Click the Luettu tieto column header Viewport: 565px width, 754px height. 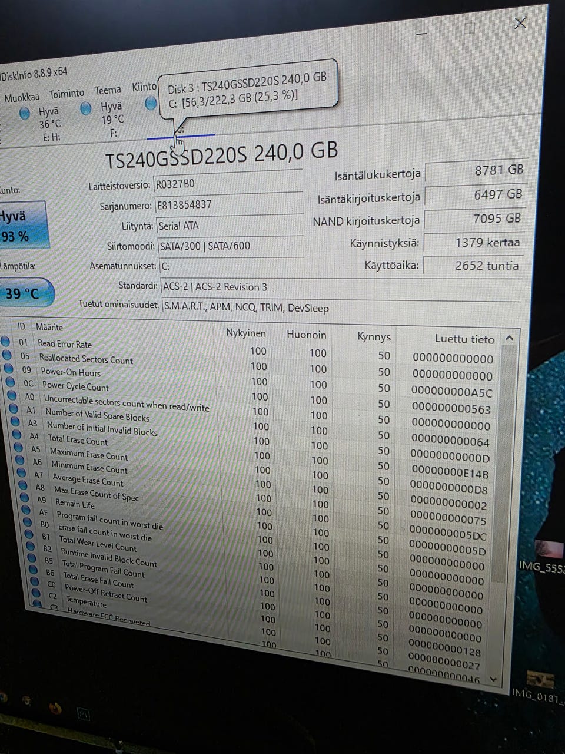464,339
